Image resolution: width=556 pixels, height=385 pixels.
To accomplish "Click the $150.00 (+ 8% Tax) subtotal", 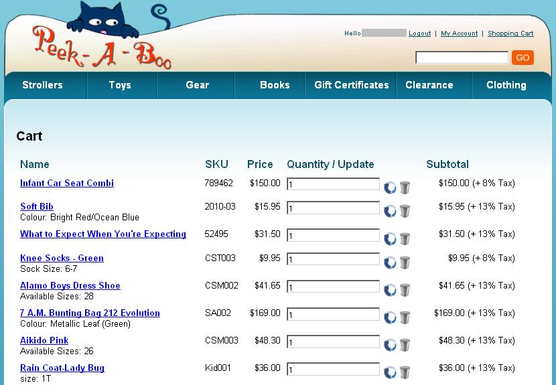I will pyautogui.click(x=477, y=183).
